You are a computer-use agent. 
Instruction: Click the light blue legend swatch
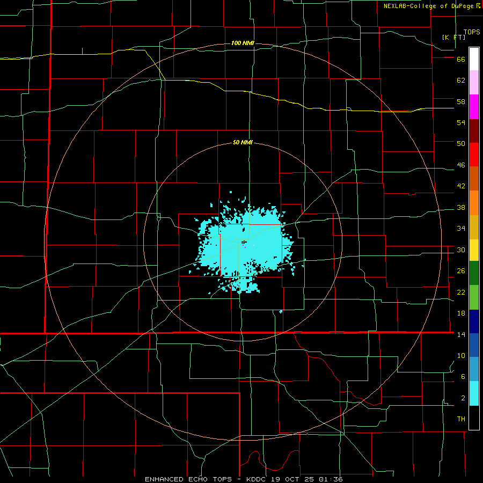pos(474,369)
